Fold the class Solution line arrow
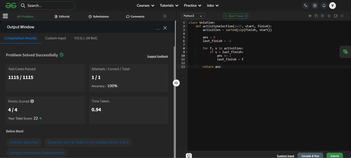 pos(186,23)
